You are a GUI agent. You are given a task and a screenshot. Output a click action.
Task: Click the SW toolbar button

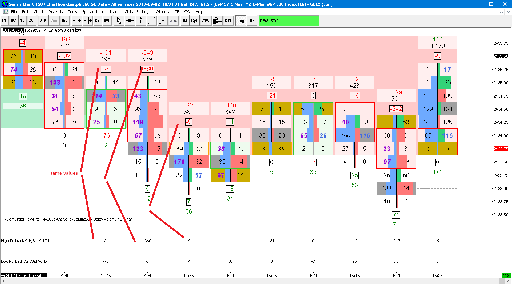pyautogui.click(x=107, y=21)
